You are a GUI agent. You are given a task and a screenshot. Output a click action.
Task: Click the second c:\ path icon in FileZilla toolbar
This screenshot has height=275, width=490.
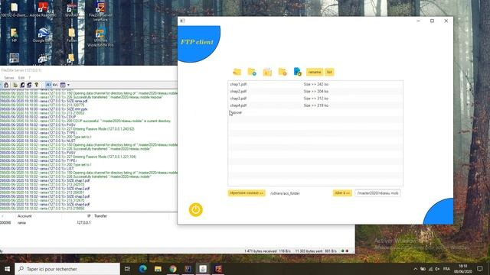coord(55,85)
